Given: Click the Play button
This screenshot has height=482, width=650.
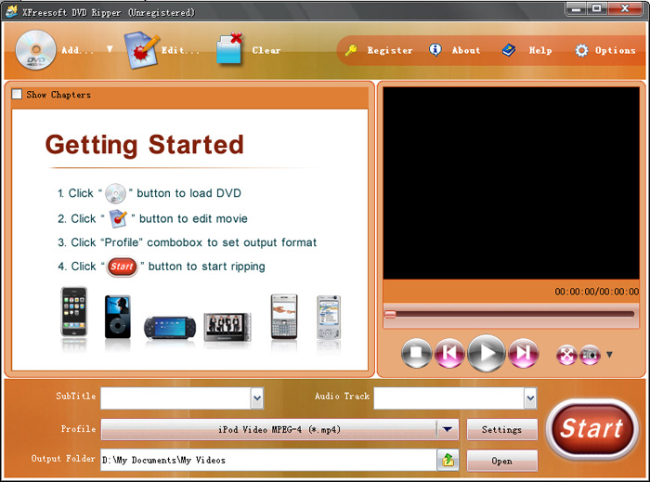Looking at the screenshot, I should coord(487,353).
